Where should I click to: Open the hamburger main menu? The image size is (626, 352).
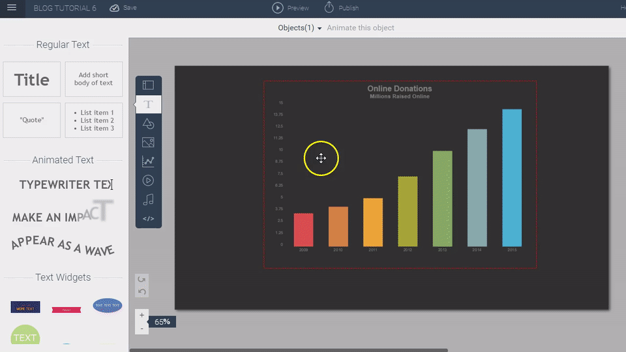(12, 8)
